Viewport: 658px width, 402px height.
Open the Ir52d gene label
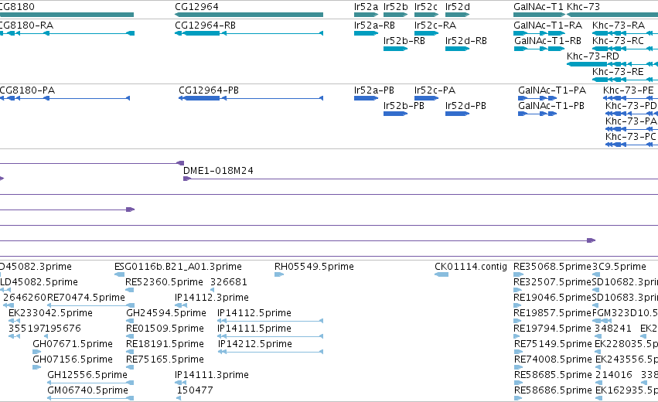458,7
